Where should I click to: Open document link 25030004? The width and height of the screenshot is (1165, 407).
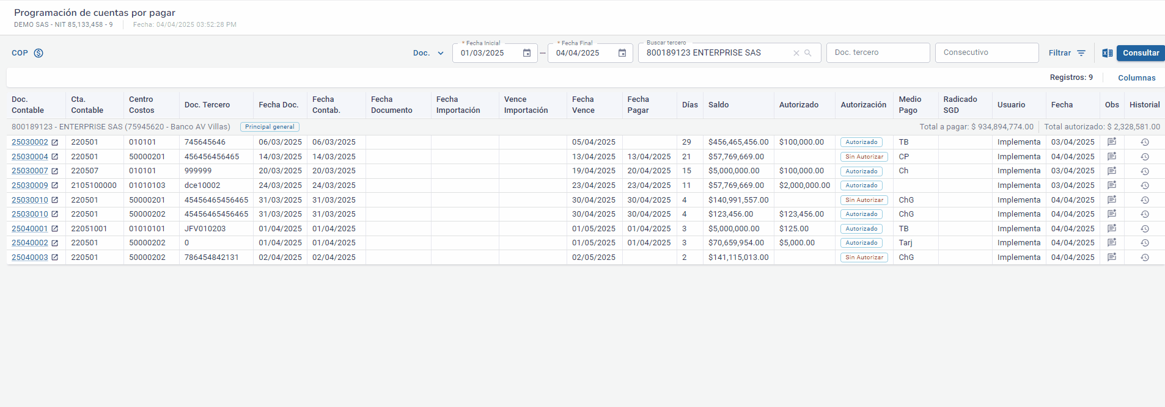point(30,157)
